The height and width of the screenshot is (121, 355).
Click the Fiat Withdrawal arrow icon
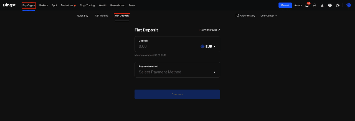219,30
